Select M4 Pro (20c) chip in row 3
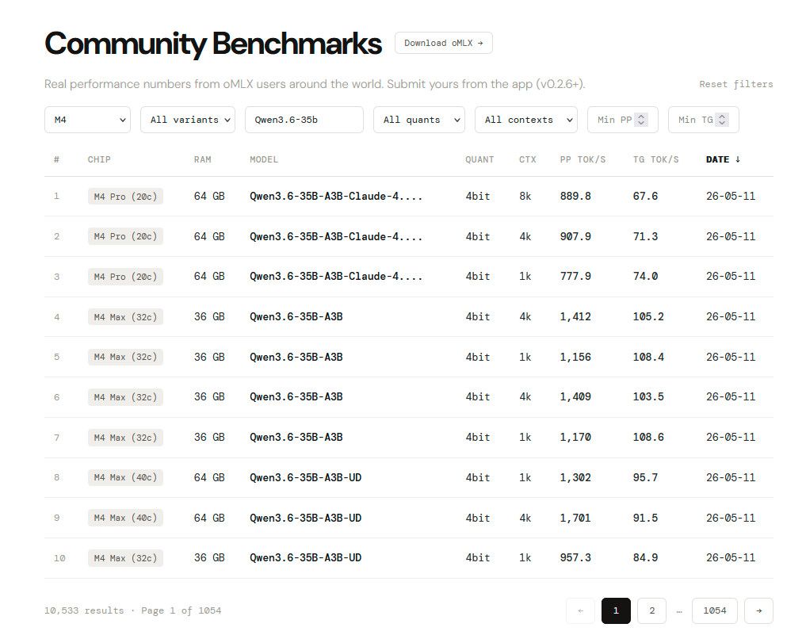Viewport: 806px width, 639px height. 125,277
